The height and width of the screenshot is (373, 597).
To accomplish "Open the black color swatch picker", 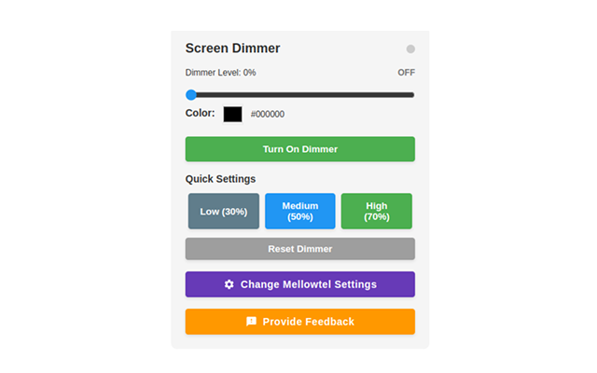I will click(x=232, y=114).
